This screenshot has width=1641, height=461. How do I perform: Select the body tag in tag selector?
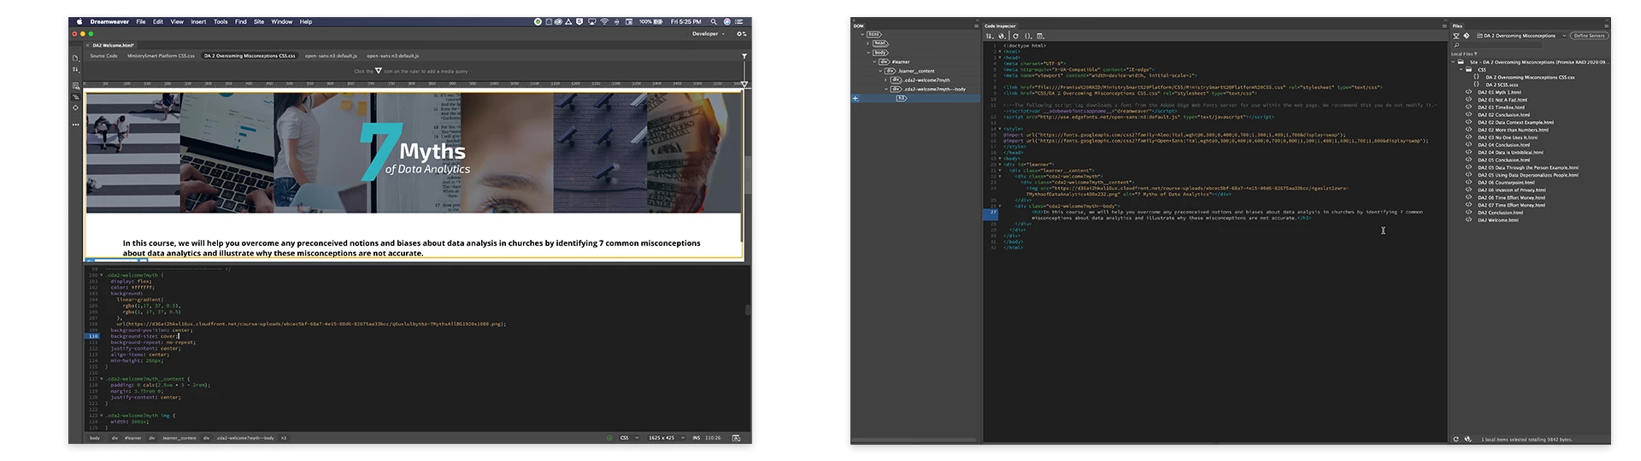95,438
